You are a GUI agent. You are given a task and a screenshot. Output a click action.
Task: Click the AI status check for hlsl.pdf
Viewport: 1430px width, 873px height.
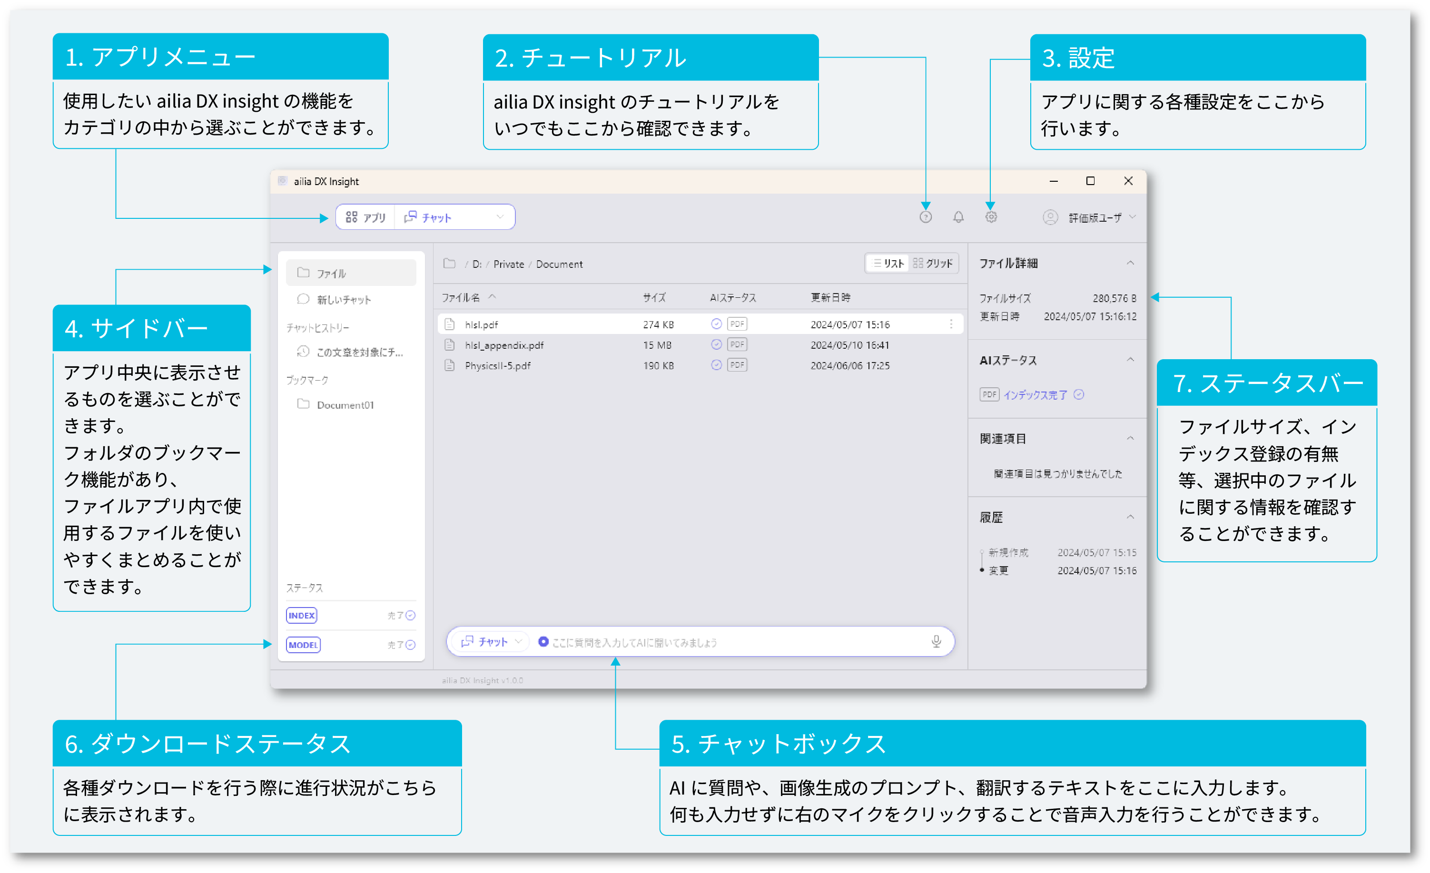coord(716,324)
